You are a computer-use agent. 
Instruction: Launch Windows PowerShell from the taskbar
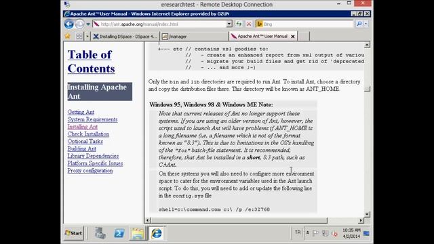pyautogui.click(x=119, y=233)
